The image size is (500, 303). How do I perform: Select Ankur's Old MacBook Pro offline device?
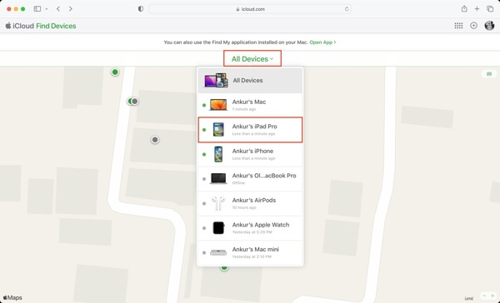tap(250, 179)
